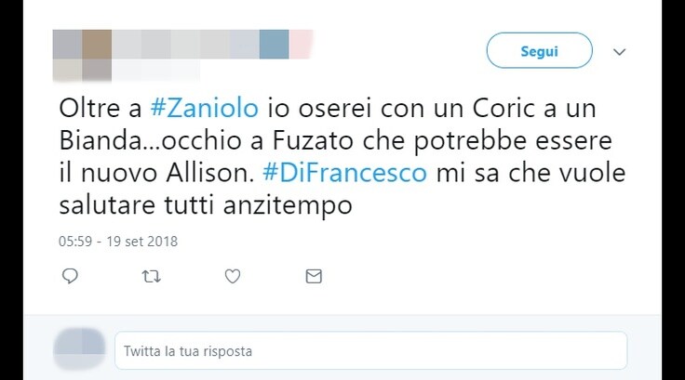Viewport: 685px width, 380px height.
Task: Like the tweet with the heart icon
Action: pyautogui.click(x=233, y=276)
